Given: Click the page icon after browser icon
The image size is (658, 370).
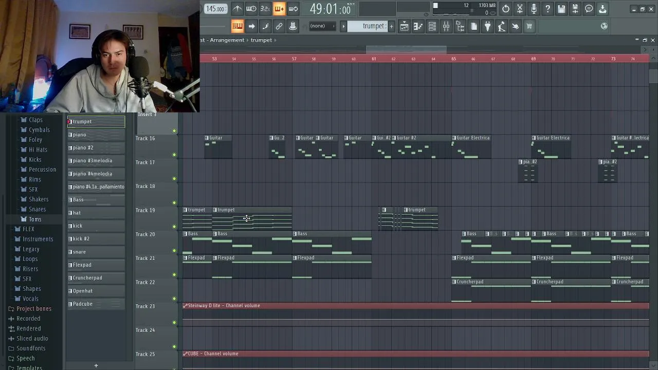Looking at the screenshot, I should (x=474, y=26).
